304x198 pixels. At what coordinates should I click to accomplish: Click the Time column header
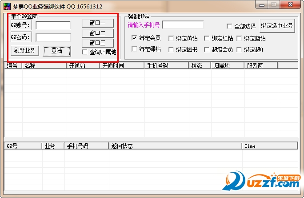pyautogui.click(x=270, y=146)
